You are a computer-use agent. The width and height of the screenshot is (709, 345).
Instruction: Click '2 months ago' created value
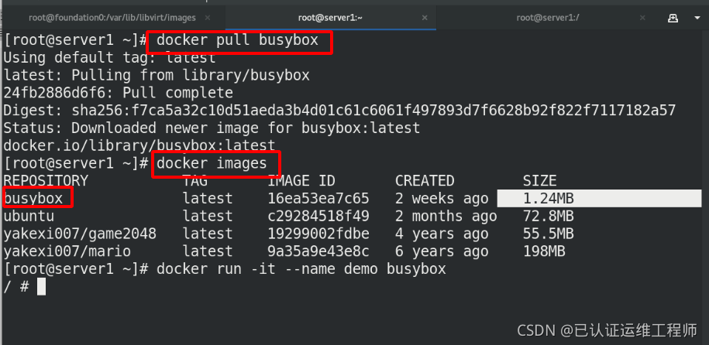point(446,216)
